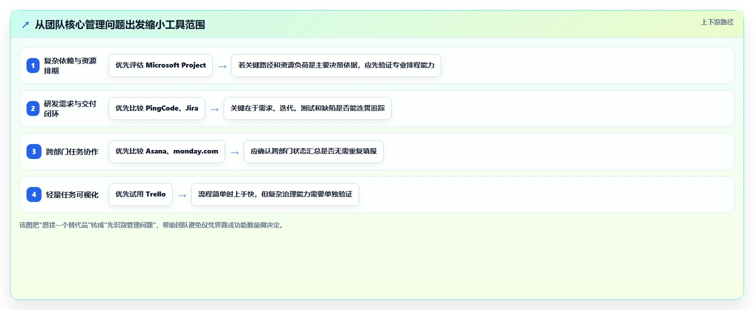Screen dimensions: 754x310
Task: Click the blue number 2 badge
Action: 33,108
